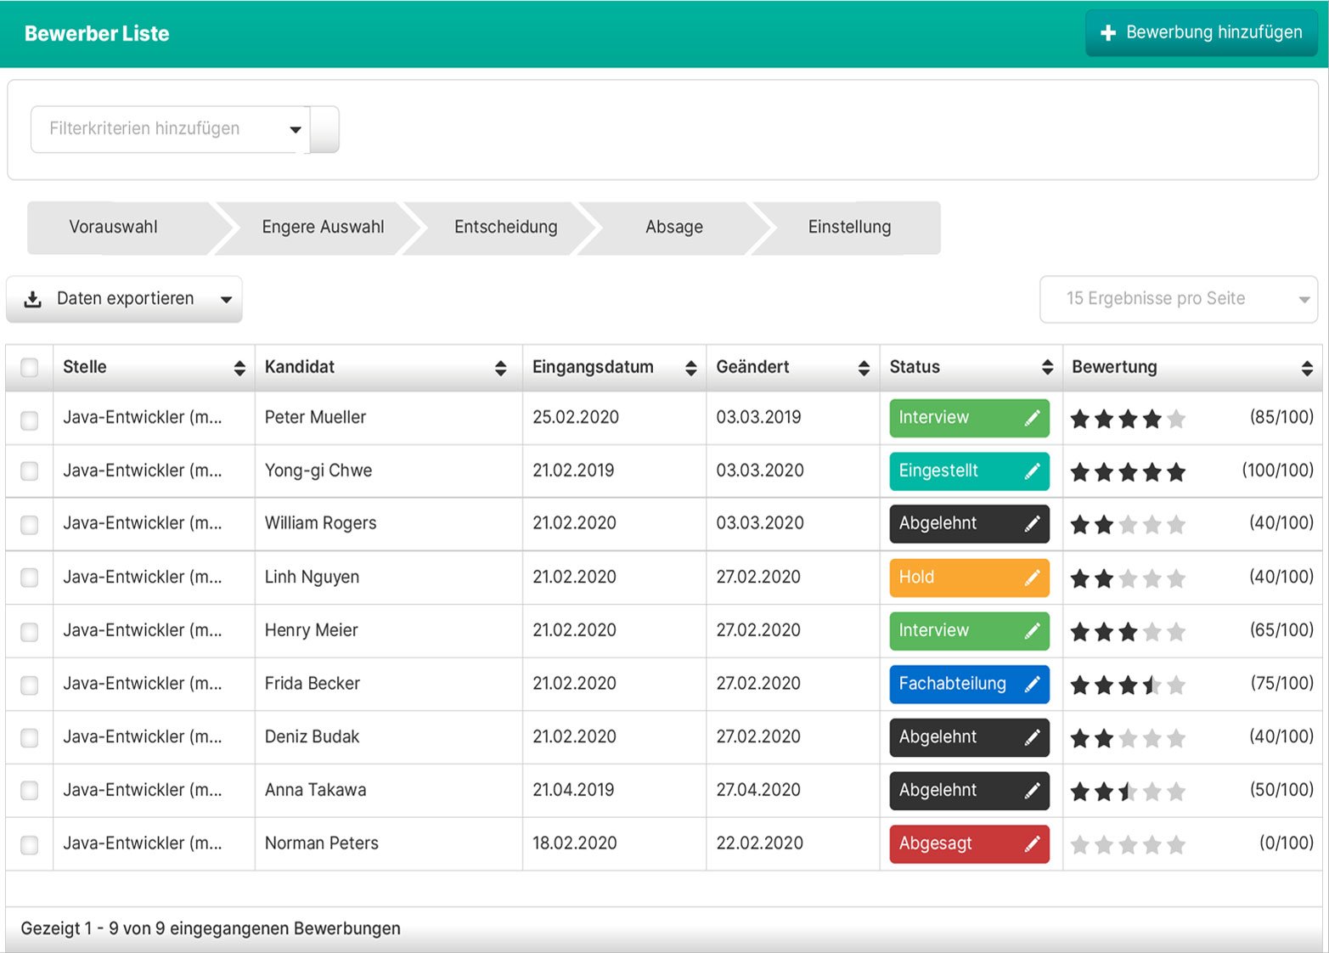Click star rating of Frida Becker
Viewport: 1329px width, 953px height.
point(1128,685)
